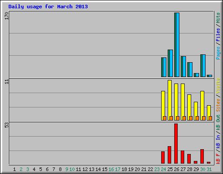This screenshot has height=174, width=223.
Task: Click green day label 30
Action: click(x=203, y=169)
